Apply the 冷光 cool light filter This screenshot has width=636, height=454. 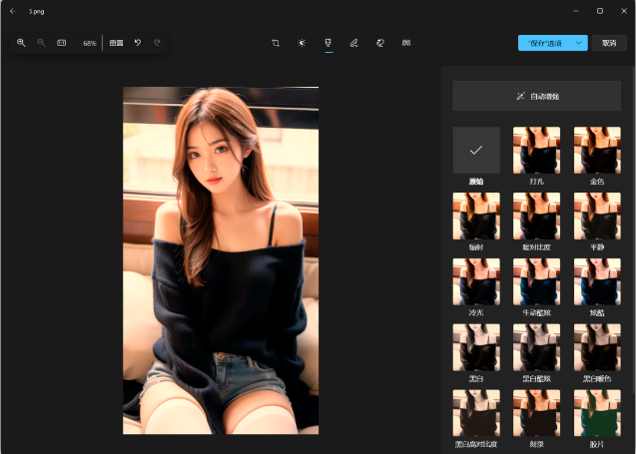(475, 281)
